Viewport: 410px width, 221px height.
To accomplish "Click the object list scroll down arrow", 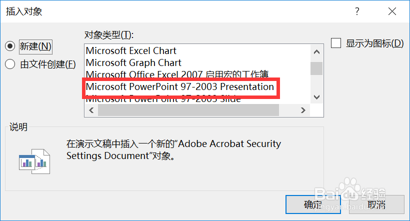I will click(x=316, y=97).
